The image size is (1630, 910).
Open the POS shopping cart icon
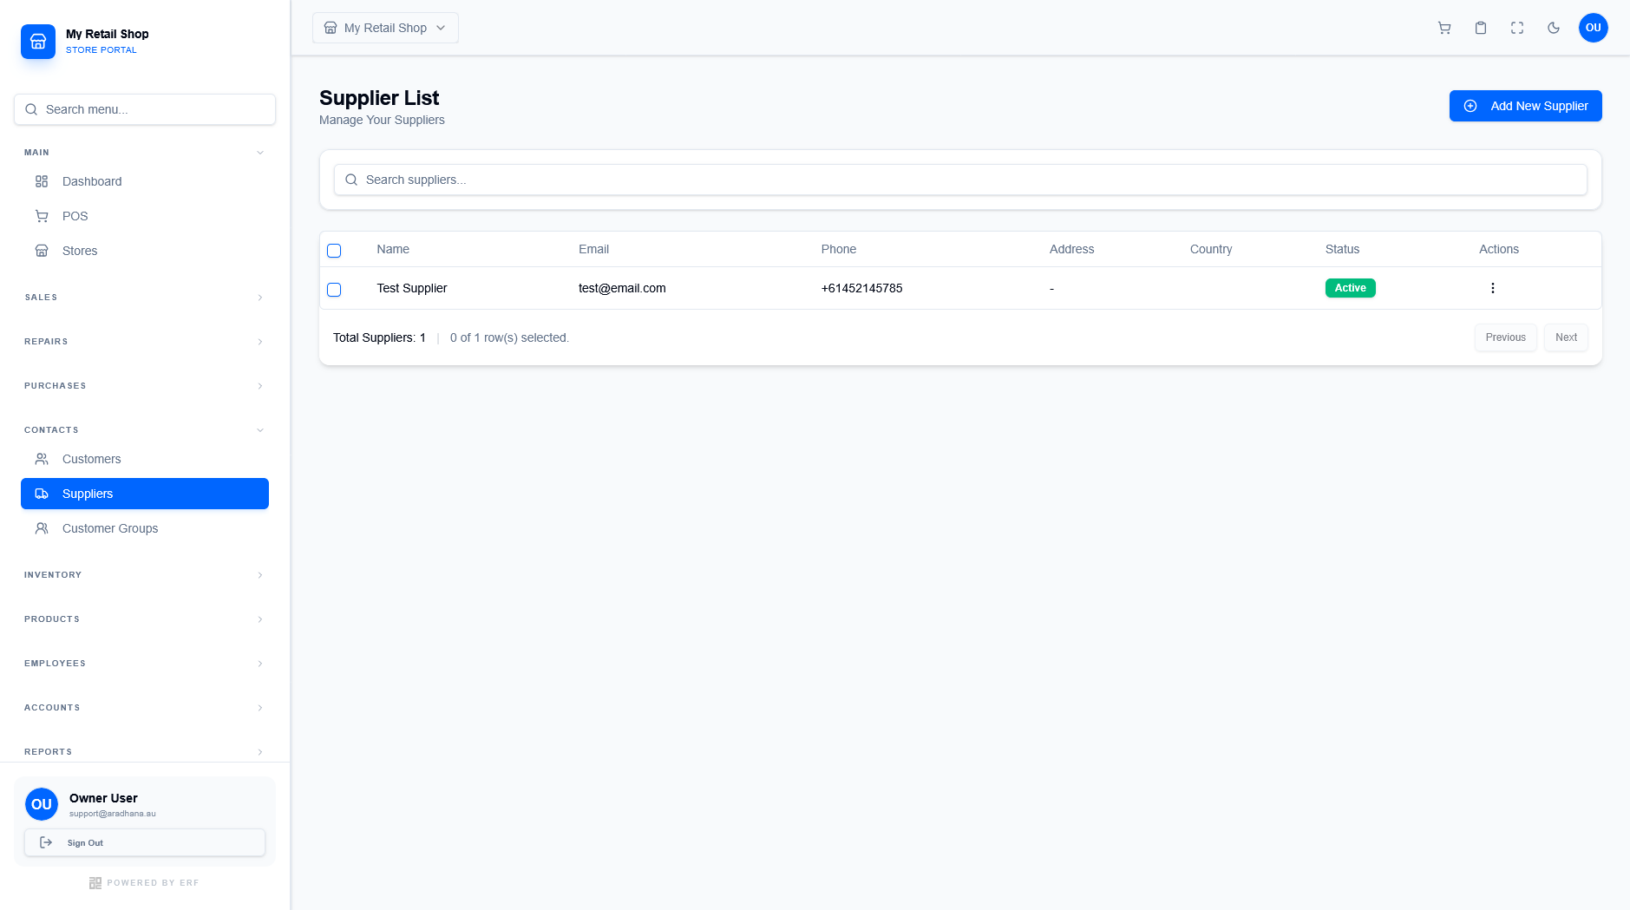(x=1443, y=28)
